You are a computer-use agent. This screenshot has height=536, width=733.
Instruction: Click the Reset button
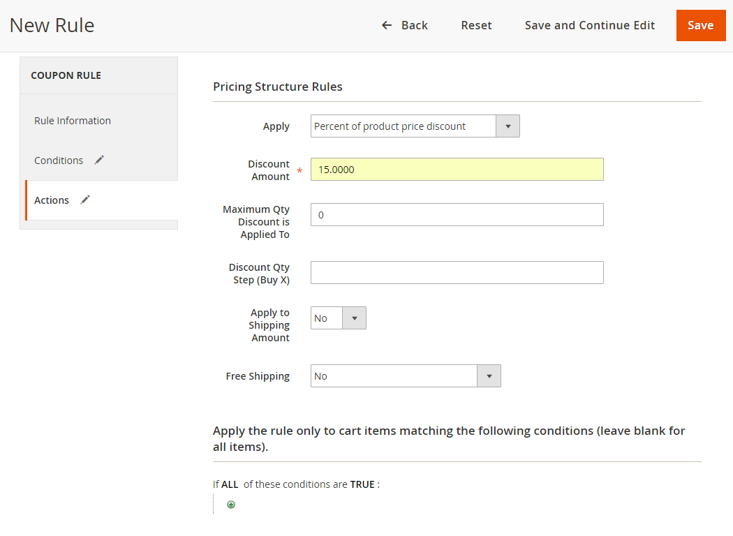pyautogui.click(x=476, y=25)
